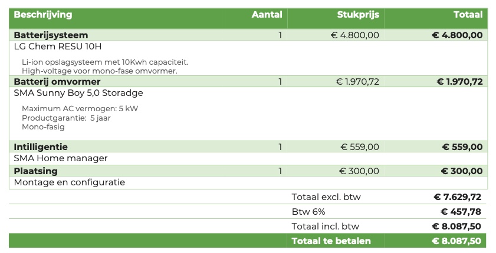Click the Aantal column header
The width and height of the screenshot is (496, 253).
tap(267, 15)
